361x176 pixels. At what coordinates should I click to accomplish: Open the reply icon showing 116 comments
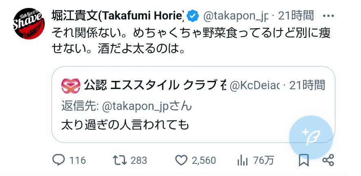tap(58, 160)
